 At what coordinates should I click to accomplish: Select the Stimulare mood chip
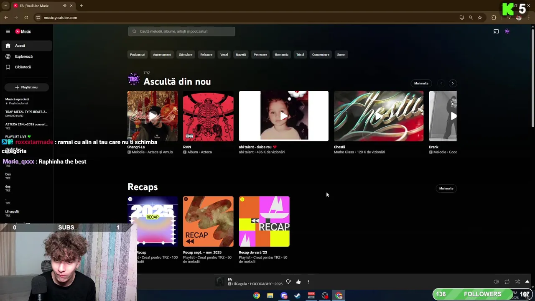(186, 55)
